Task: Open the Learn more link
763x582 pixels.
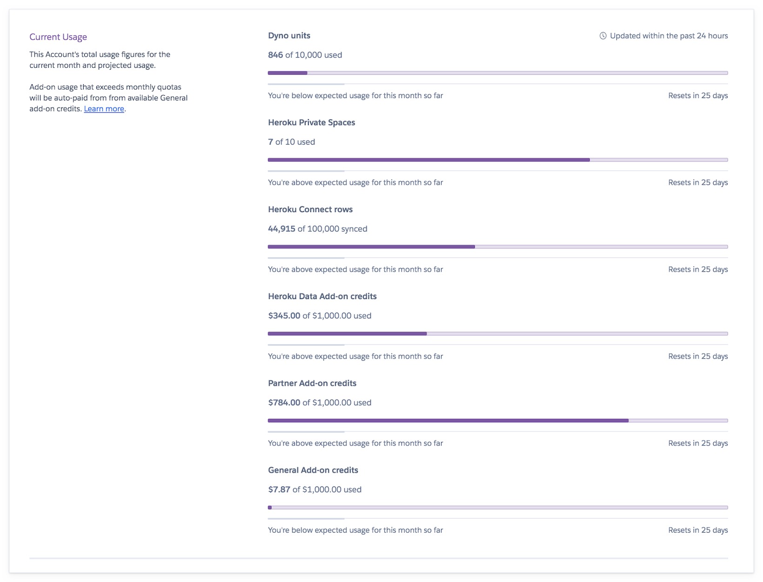Action: click(x=104, y=108)
